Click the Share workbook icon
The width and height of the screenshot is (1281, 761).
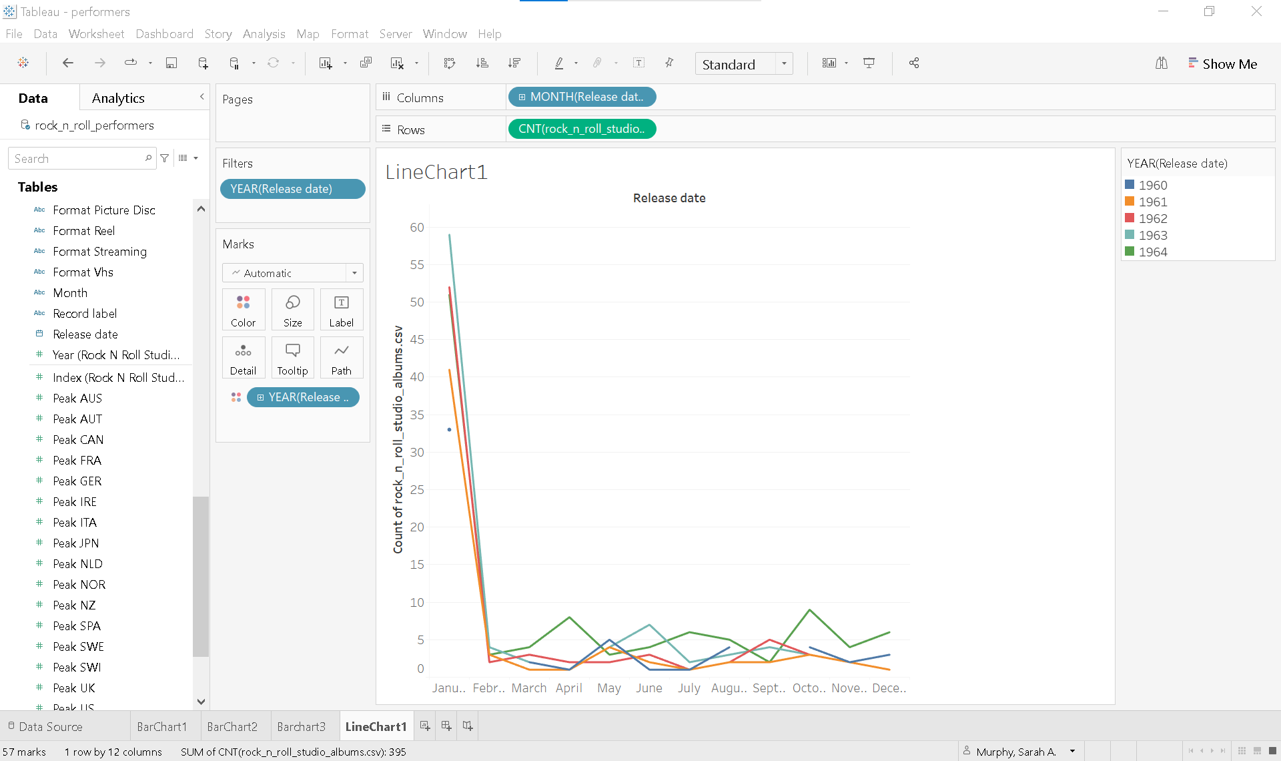point(914,63)
